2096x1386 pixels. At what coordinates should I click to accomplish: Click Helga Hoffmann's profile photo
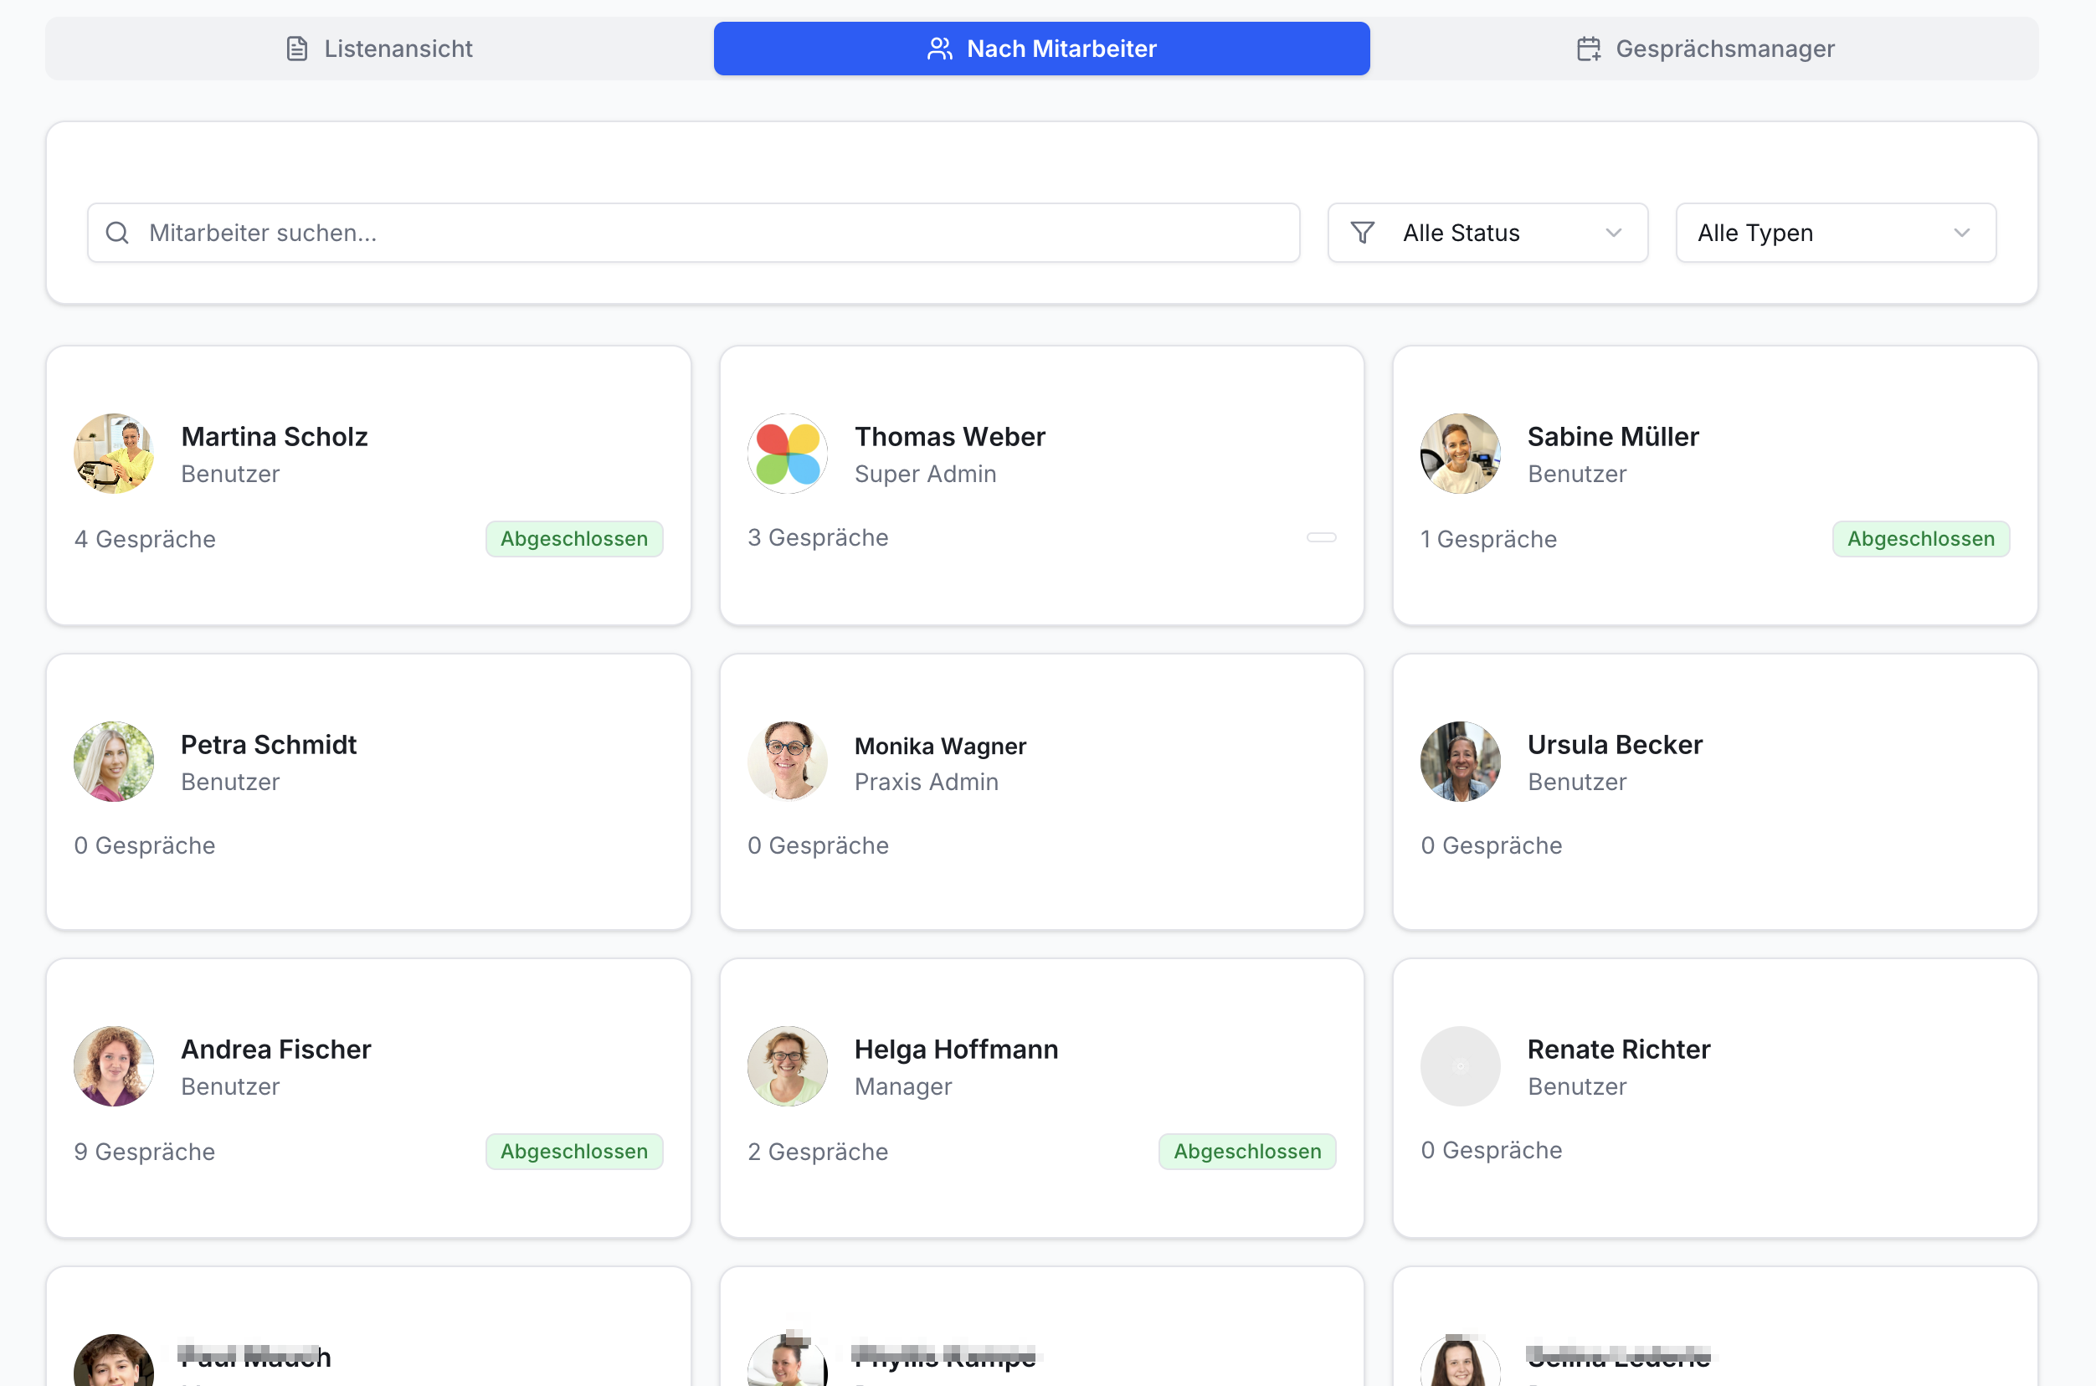[x=788, y=1066]
